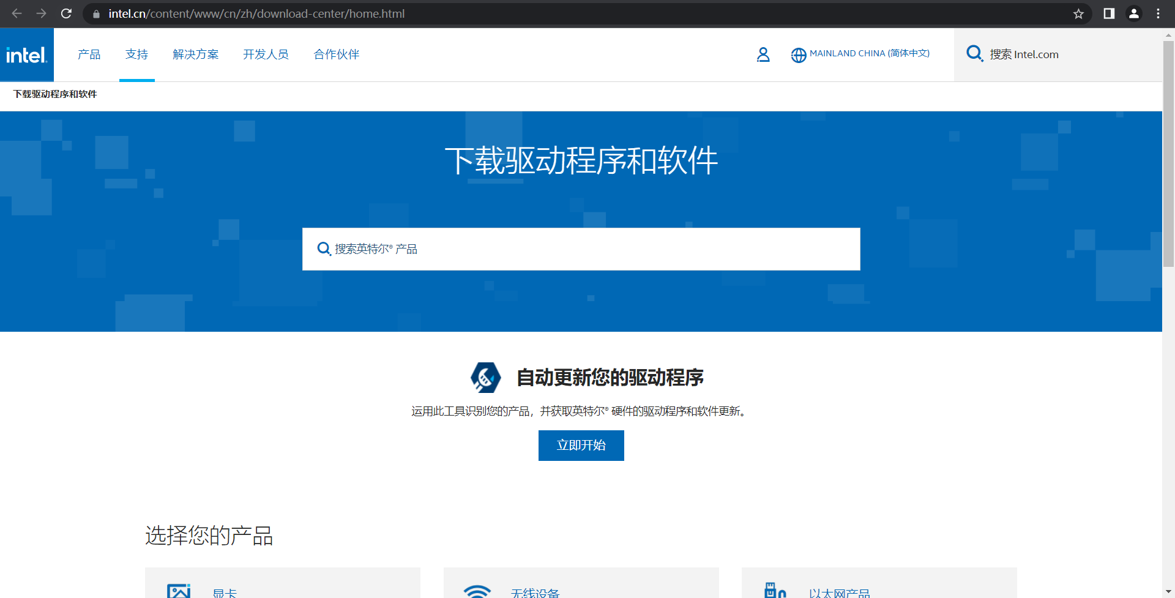This screenshot has height=598, width=1175.
Task: Open the 开发人员 menu
Action: point(266,54)
